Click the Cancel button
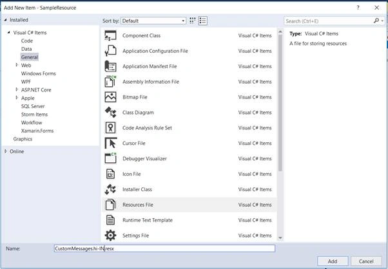Screen dimensions: 388x269 pos(366,261)
